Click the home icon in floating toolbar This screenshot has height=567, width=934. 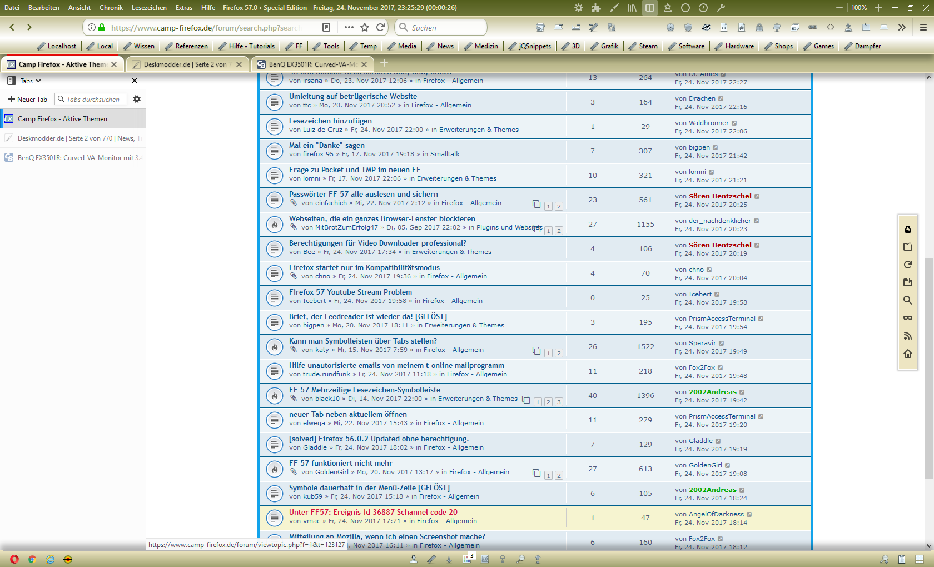[x=907, y=354]
